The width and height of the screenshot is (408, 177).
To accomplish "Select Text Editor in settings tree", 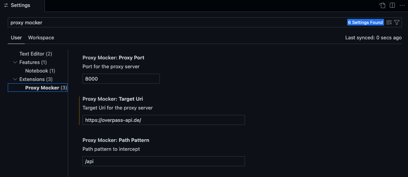I will click(x=35, y=54).
